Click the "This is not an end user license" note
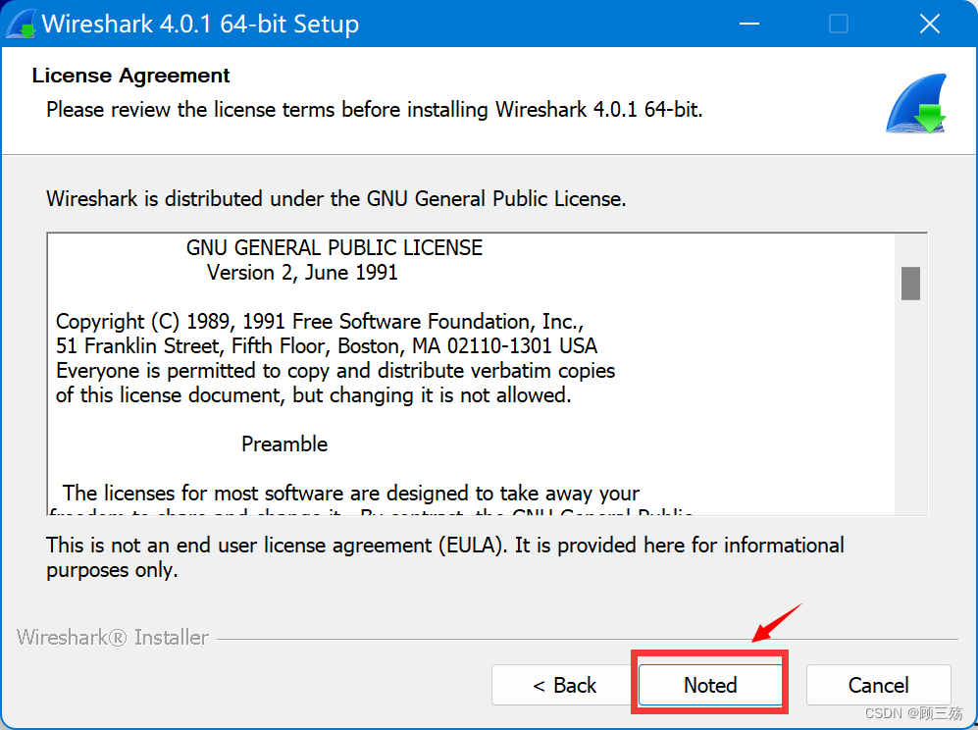Viewport: 978px width, 730px height. (x=444, y=557)
